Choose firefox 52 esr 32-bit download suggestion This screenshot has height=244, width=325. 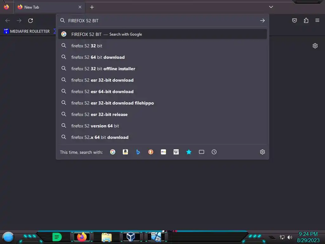(x=162, y=80)
